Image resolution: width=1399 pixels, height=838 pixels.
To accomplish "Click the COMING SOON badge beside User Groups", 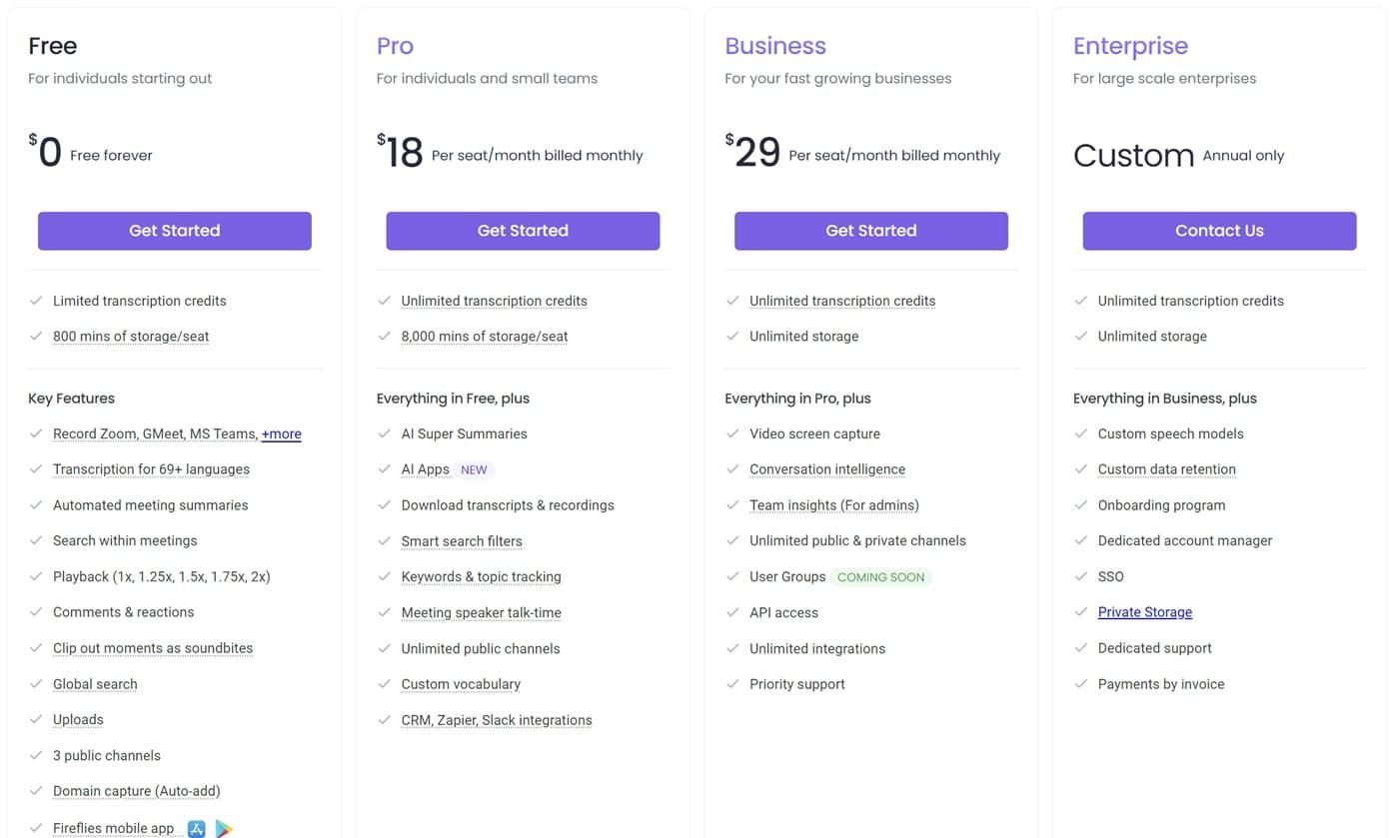I will pyautogui.click(x=880, y=576).
